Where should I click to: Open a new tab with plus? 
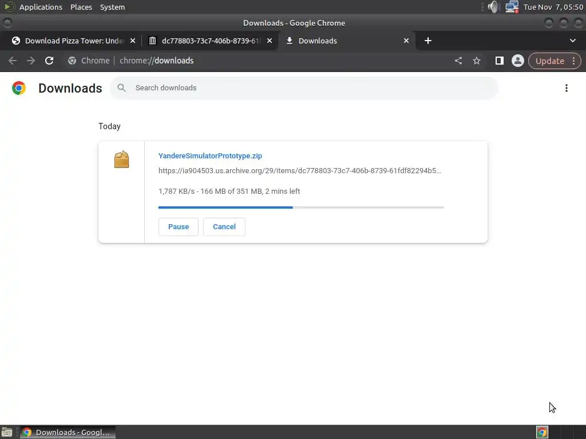click(x=428, y=41)
